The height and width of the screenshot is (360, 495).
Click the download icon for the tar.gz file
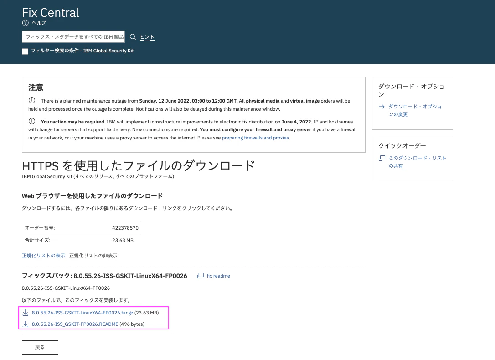[26, 313]
